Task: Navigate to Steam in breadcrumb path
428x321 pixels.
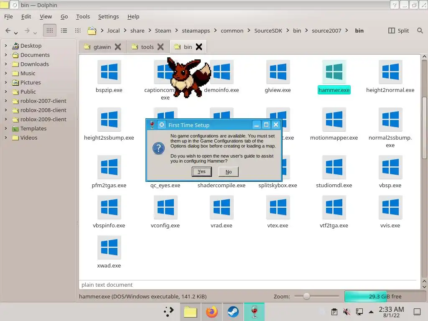Action: click(163, 31)
